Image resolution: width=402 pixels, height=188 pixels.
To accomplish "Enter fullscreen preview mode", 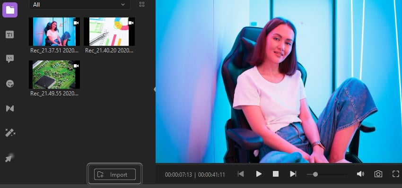I will [396, 174].
